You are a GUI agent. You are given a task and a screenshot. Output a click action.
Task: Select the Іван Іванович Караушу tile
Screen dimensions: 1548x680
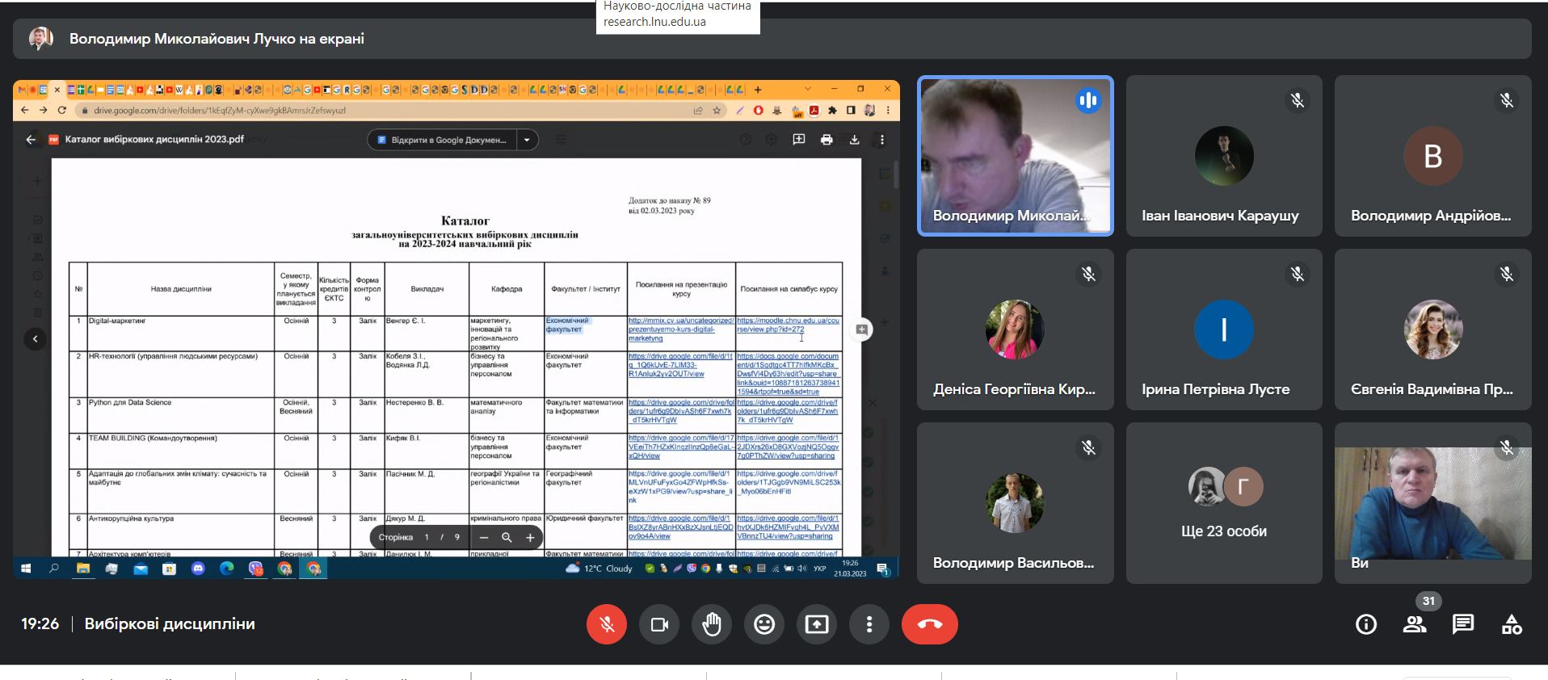click(1224, 156)
